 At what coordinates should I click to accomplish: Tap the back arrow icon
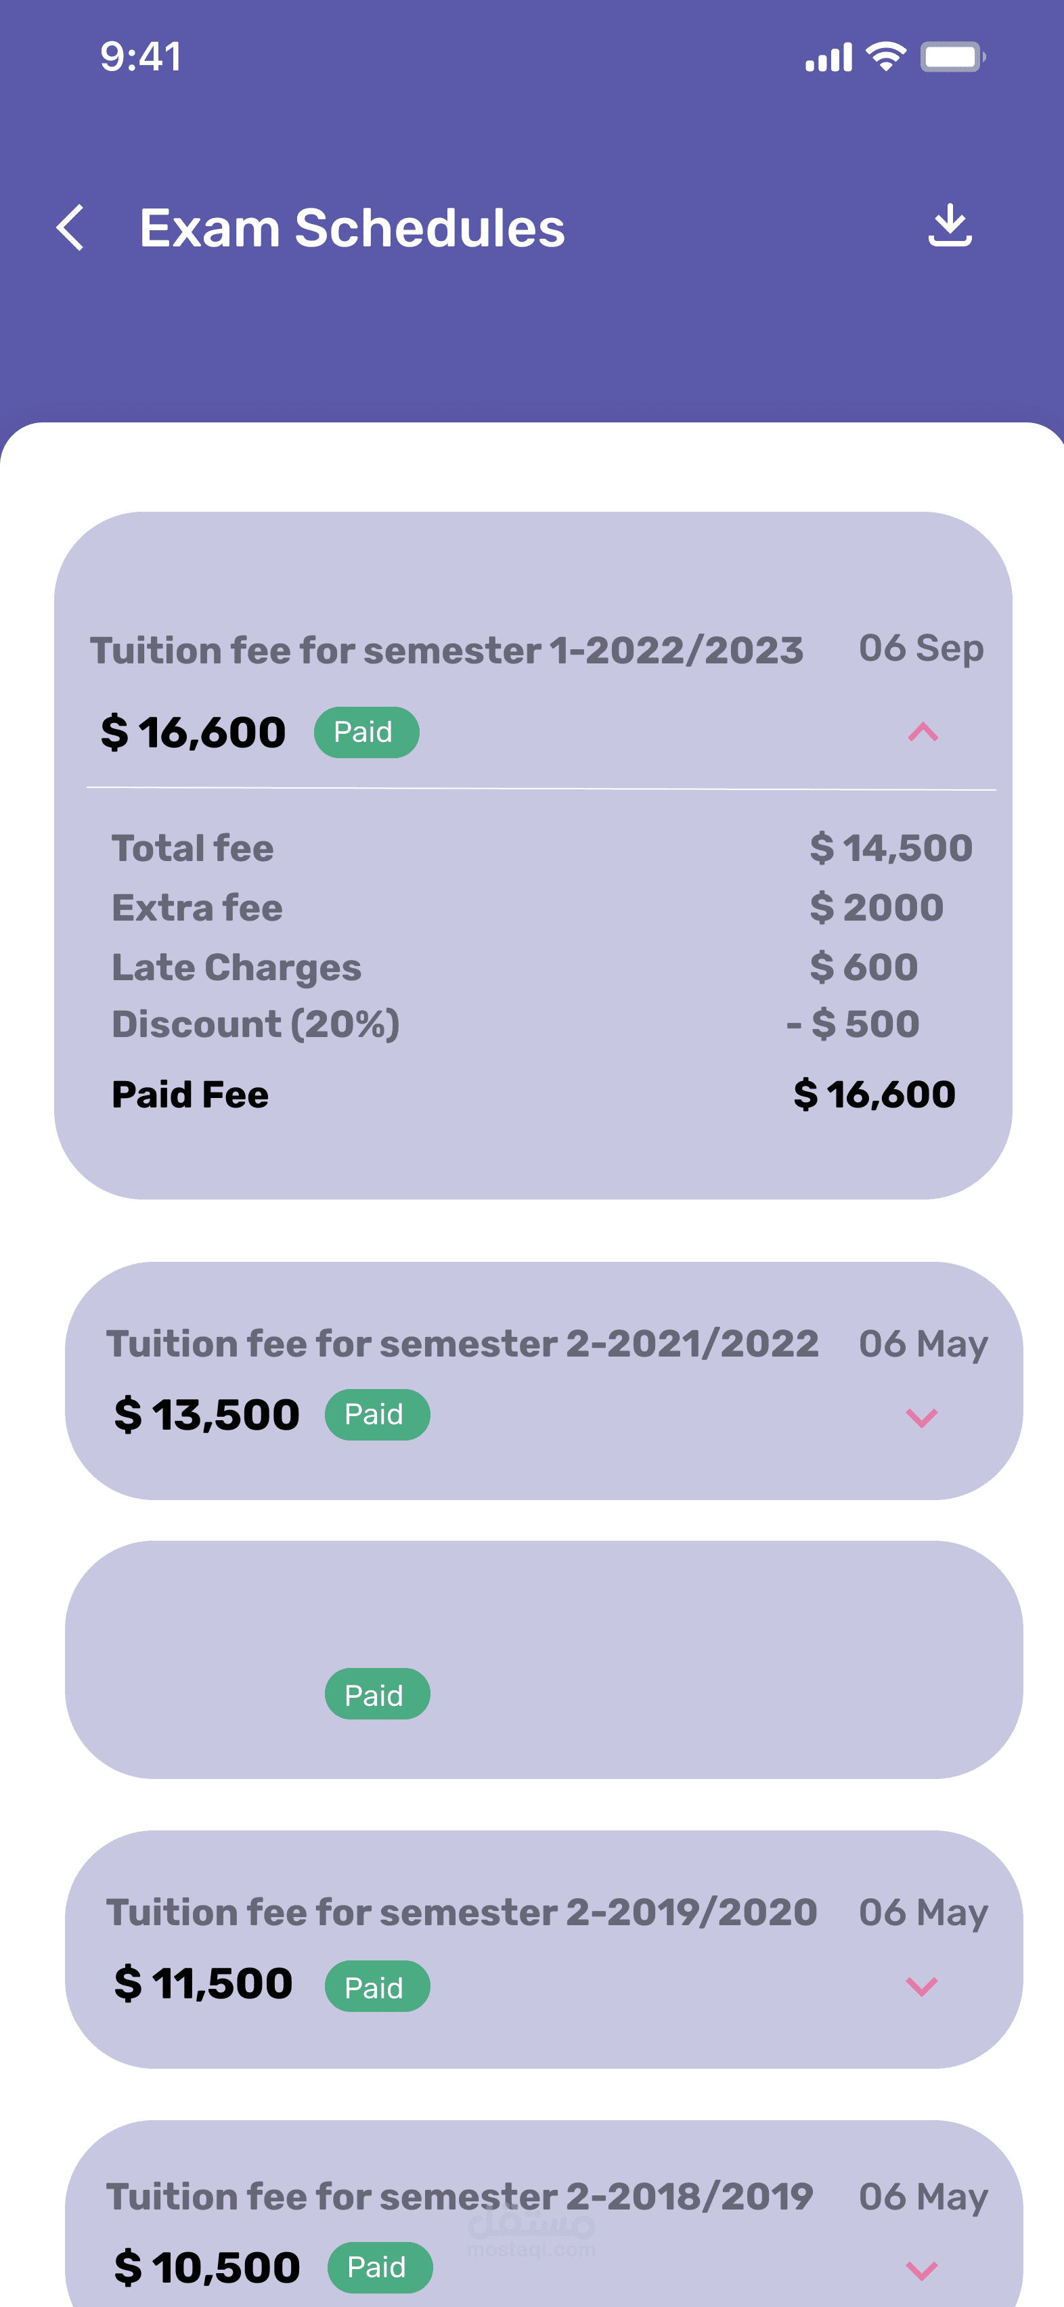click(72, 227)
